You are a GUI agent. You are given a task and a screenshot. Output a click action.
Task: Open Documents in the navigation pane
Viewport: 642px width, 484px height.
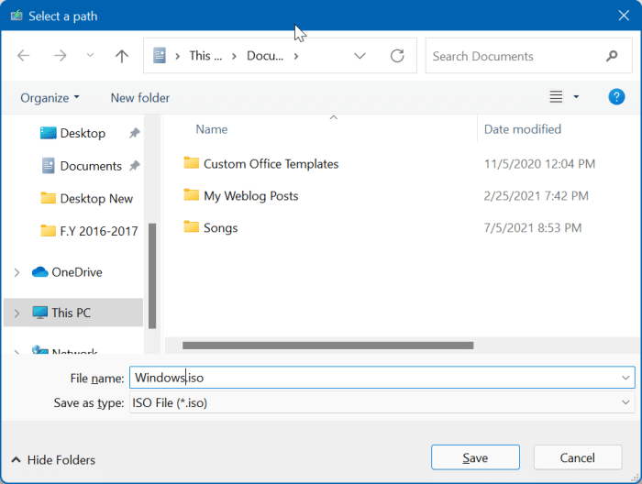(x=91, y=166)
